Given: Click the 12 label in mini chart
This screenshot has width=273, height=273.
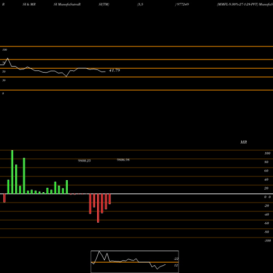Looking at the screenshot, I should pos(176,265).
